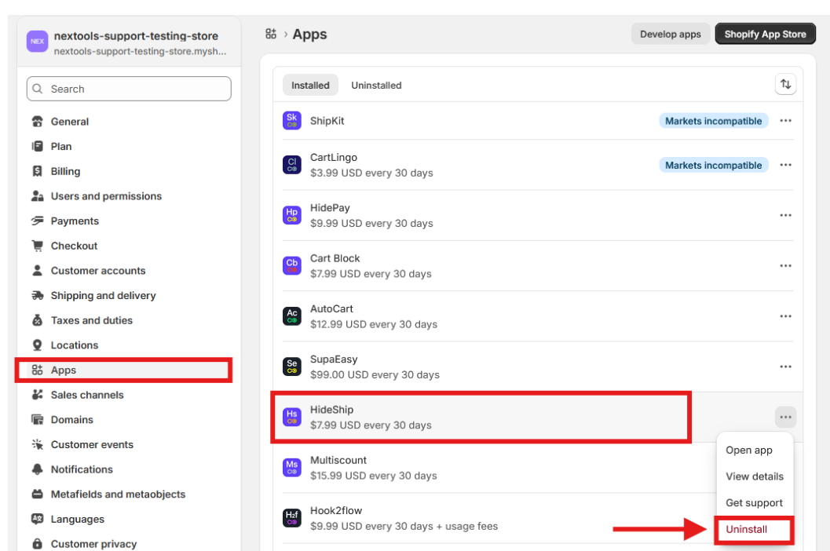Click the AutoCart app icon
Viewport: 830px width, 551px height.
coord(291,316)
